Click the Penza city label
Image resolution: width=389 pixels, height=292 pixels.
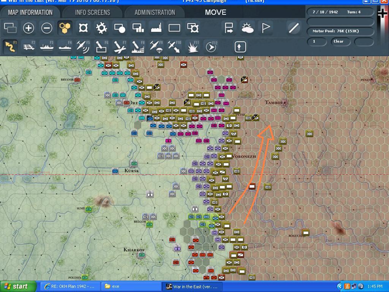click(366, 80)
